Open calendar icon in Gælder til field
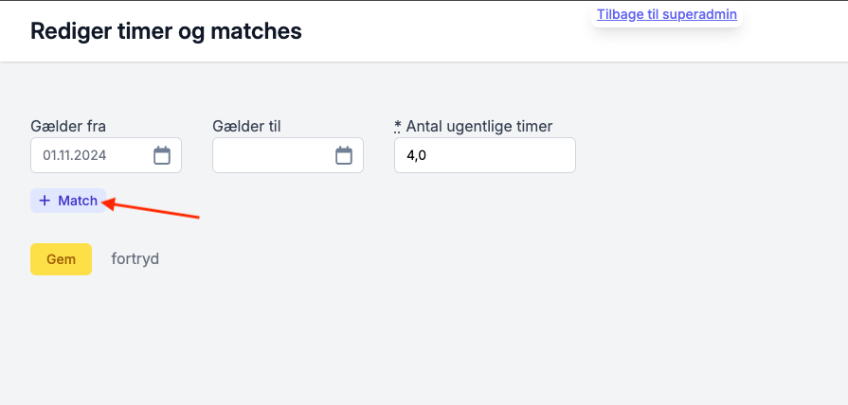This screenshot has height=405, width=848. 344,155
